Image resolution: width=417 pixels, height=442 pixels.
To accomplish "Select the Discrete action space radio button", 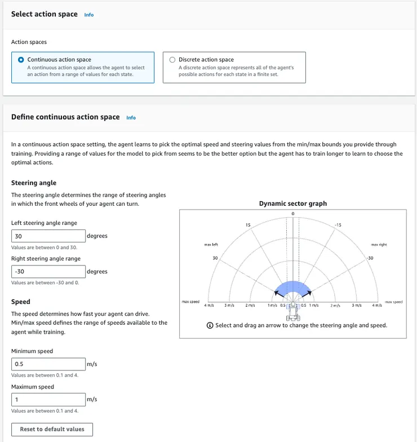I will tap(172, 60).
